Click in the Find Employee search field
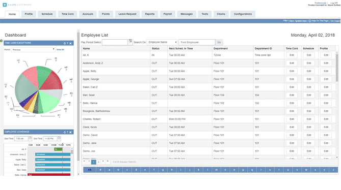The width and height of the screenshot is (341, 190). coord(197,42)
